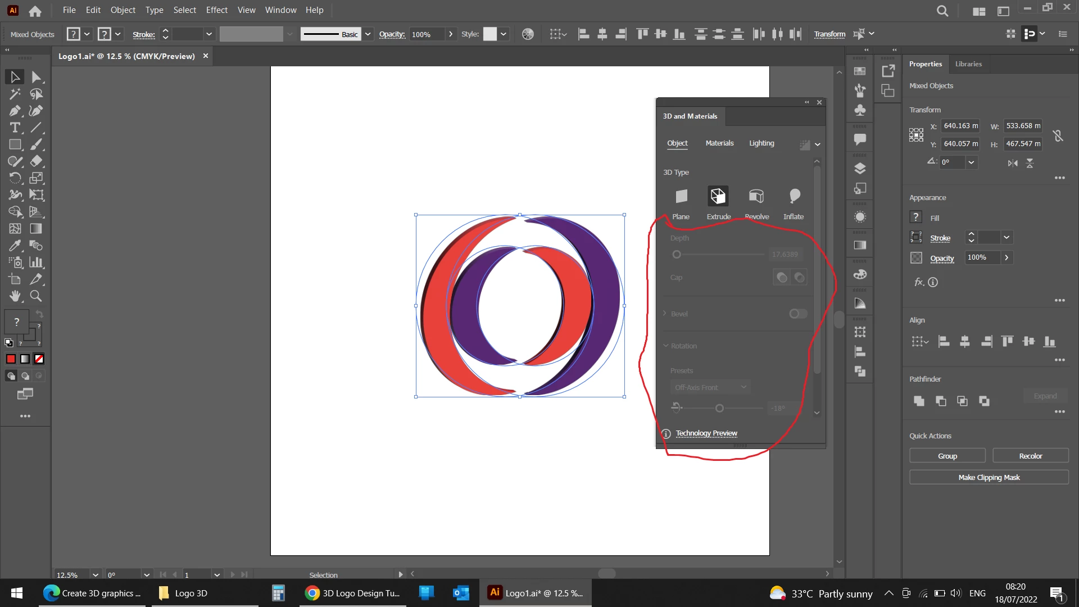Switch to the Materials tab
The image size is (1079, 607).
coord(719,143)
